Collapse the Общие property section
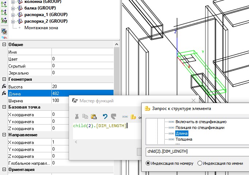The width and height of the screenshot is (249, 175). click(4, 45)
